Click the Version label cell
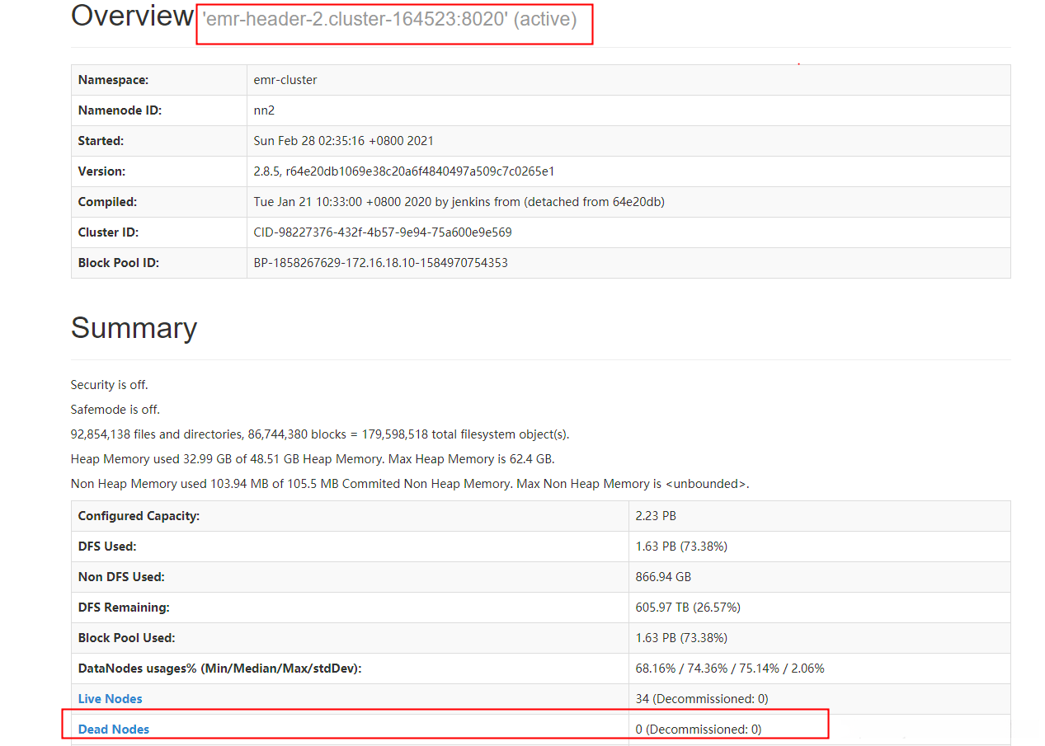1045x746 pixels. (159, 171)
